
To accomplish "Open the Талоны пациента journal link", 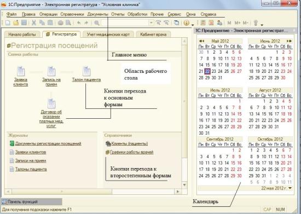I will click(31, 169).
